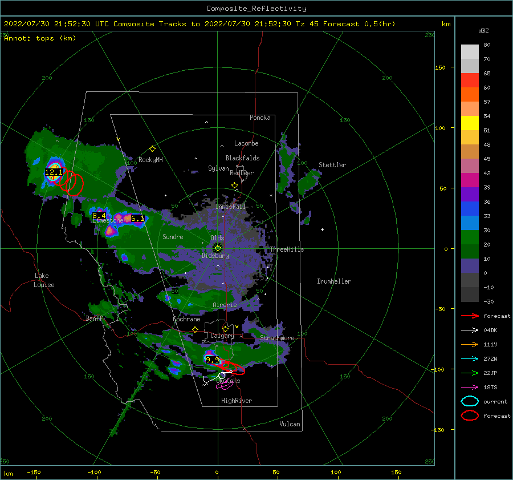Select the orange 111V arrow legend icon
This screenshot has height=480, width=513.
(x=470, y=344)
